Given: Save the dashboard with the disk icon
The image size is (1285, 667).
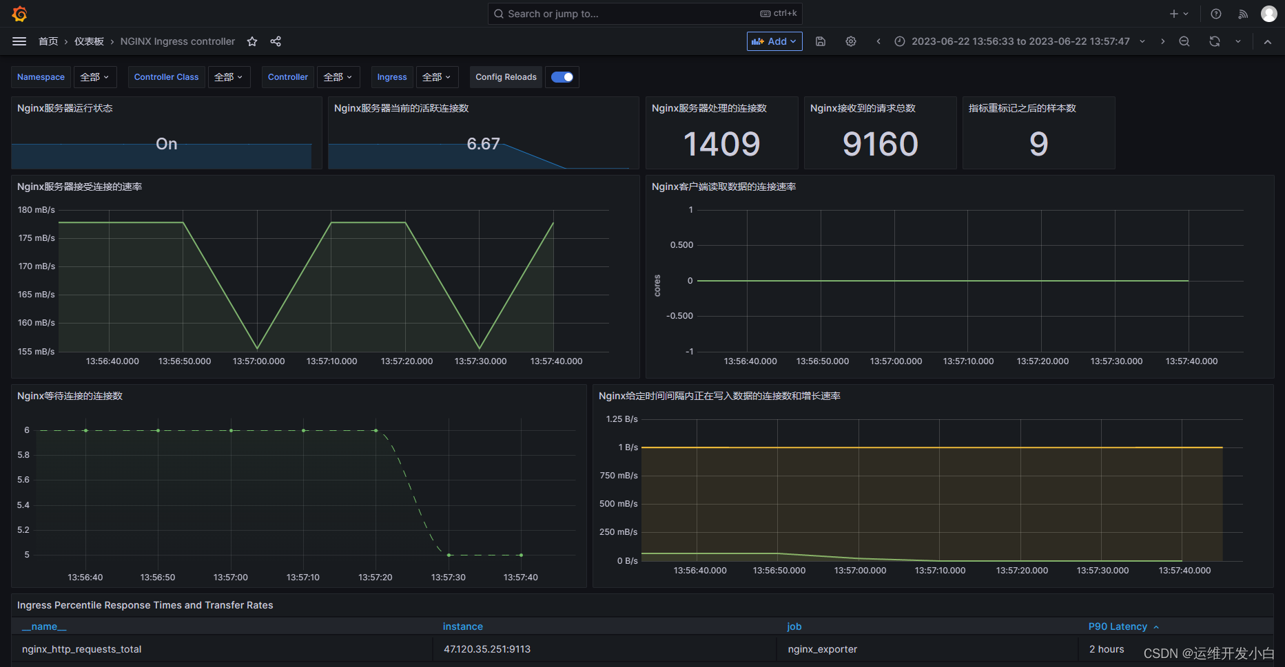Looking at the screenshot, I should (821, 41).
